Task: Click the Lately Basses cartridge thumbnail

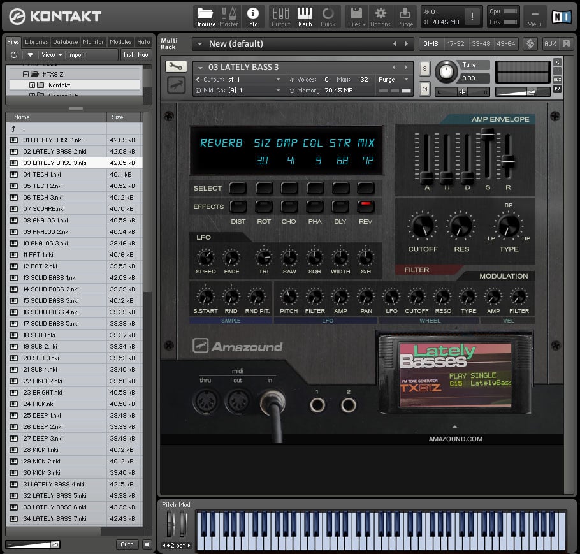Action: [455, 375]
